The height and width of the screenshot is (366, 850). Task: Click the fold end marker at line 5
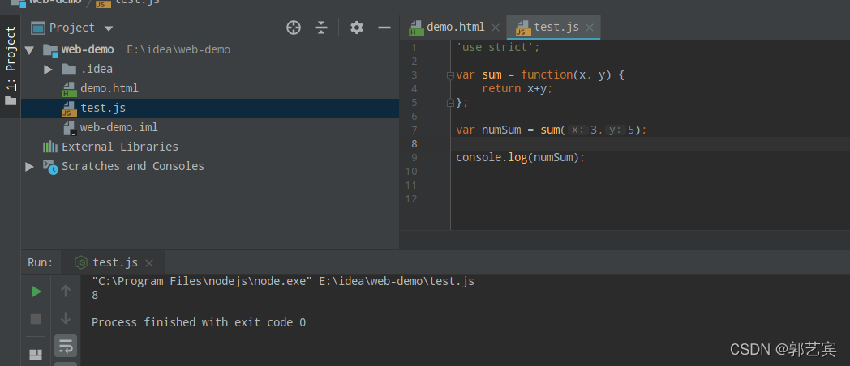pos(450,102)
